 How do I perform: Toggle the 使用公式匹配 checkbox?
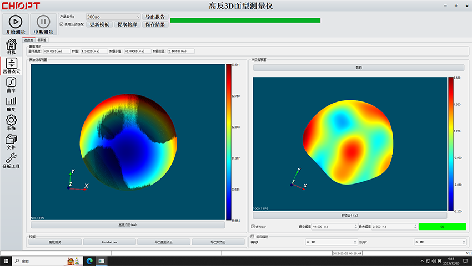(62, 24)
